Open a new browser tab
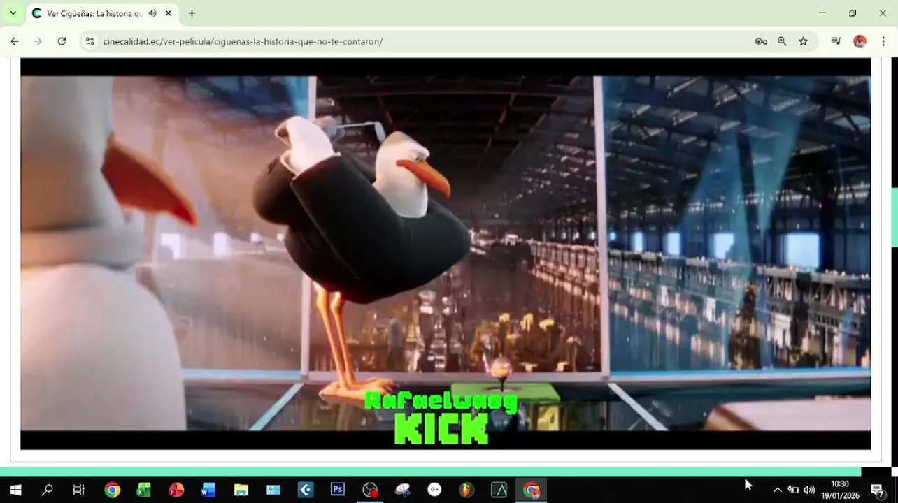Screen dimensions: 898x503 pos(192,13)
